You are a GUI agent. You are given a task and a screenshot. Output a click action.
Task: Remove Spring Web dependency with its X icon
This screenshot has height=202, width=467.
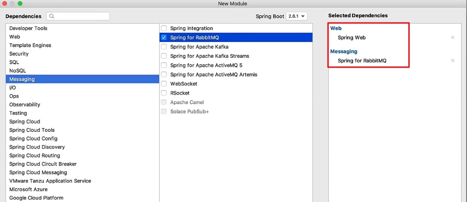452,37
